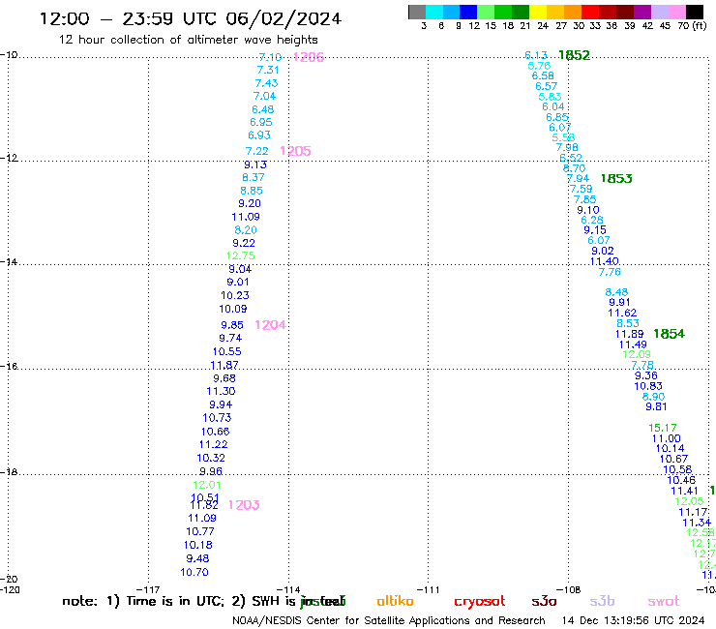Click the wave height value 10.73
Image resolution: width=716 pixels, height=629 pixels.
(x=217, y=417)
